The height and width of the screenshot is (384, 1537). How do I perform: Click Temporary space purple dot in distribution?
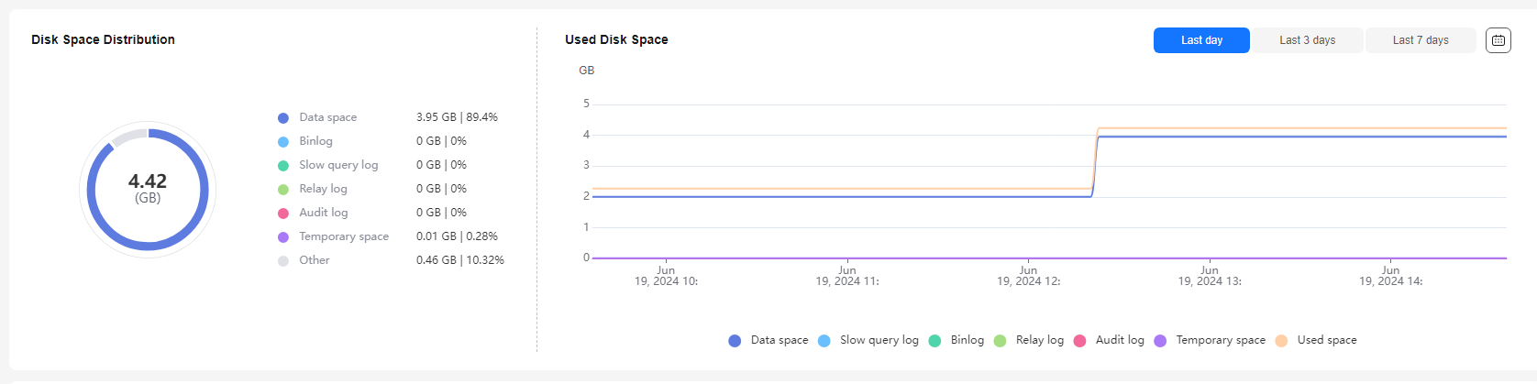pos(283,237)
